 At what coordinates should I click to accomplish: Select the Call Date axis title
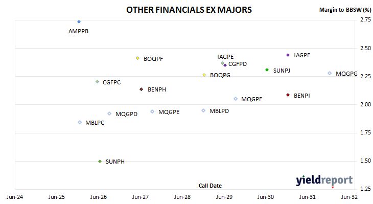click(210, 186)
